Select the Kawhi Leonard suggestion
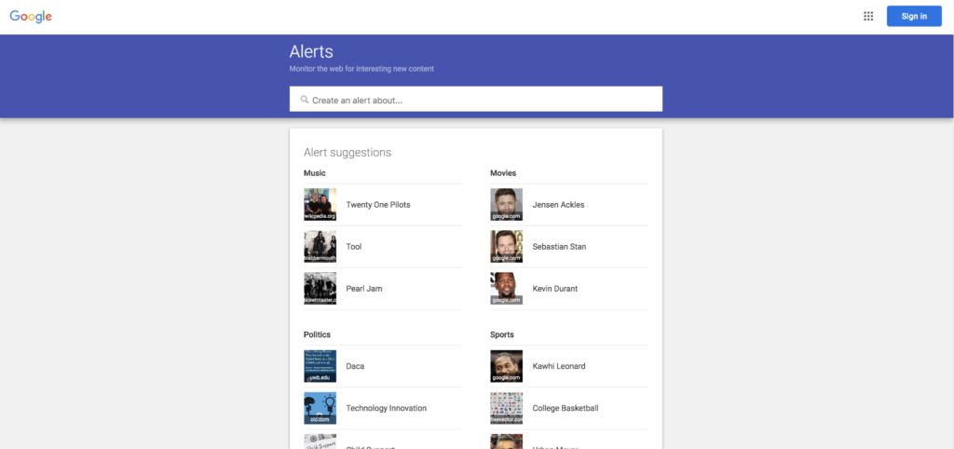The image size is (954, 449). tap(569, 366)
